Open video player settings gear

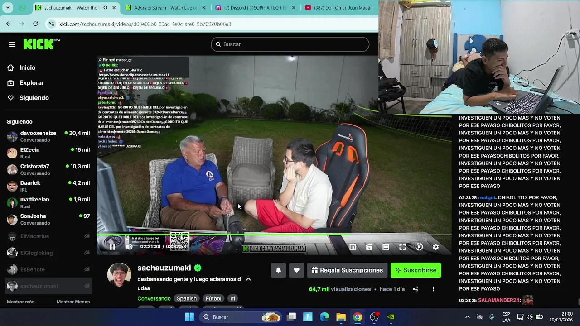pyautogui.click(x=435, y=247)
